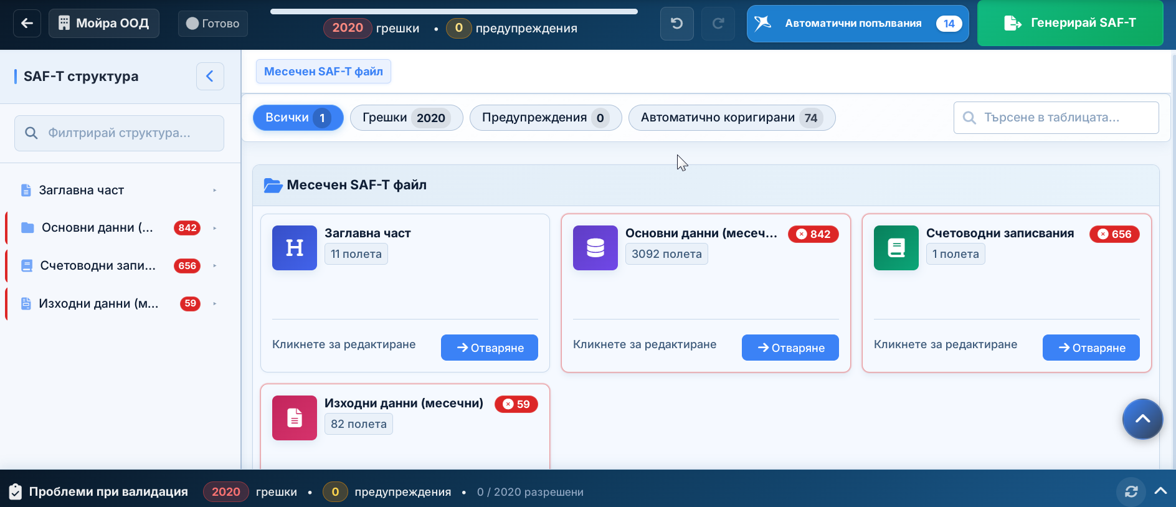1176x507 pixels.
Task: Open the Месечен SAF-T файл breadcrumb tab
Action: (x=323, y=72)
